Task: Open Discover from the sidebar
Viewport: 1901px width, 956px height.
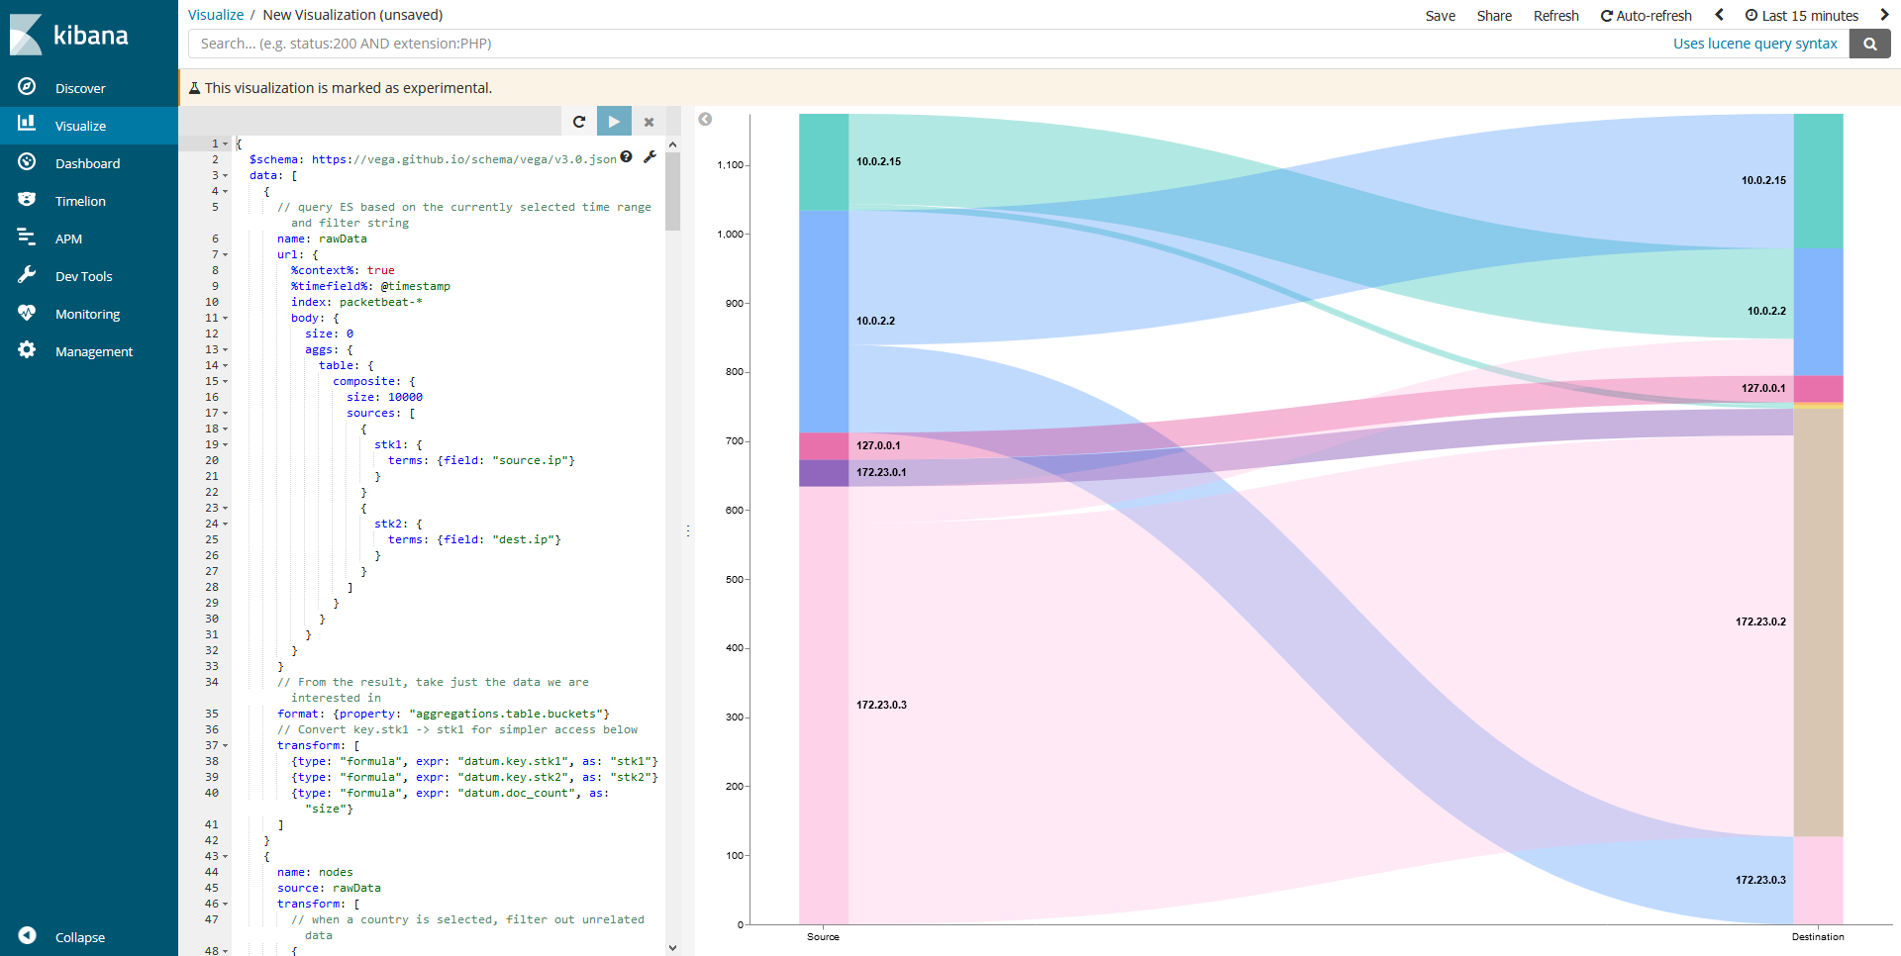Action: (x=79, y=87)
